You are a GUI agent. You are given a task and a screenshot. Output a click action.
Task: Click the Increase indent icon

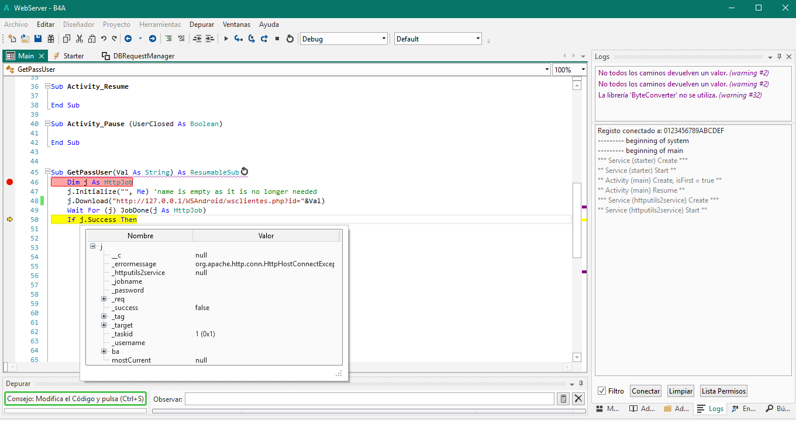210,39
